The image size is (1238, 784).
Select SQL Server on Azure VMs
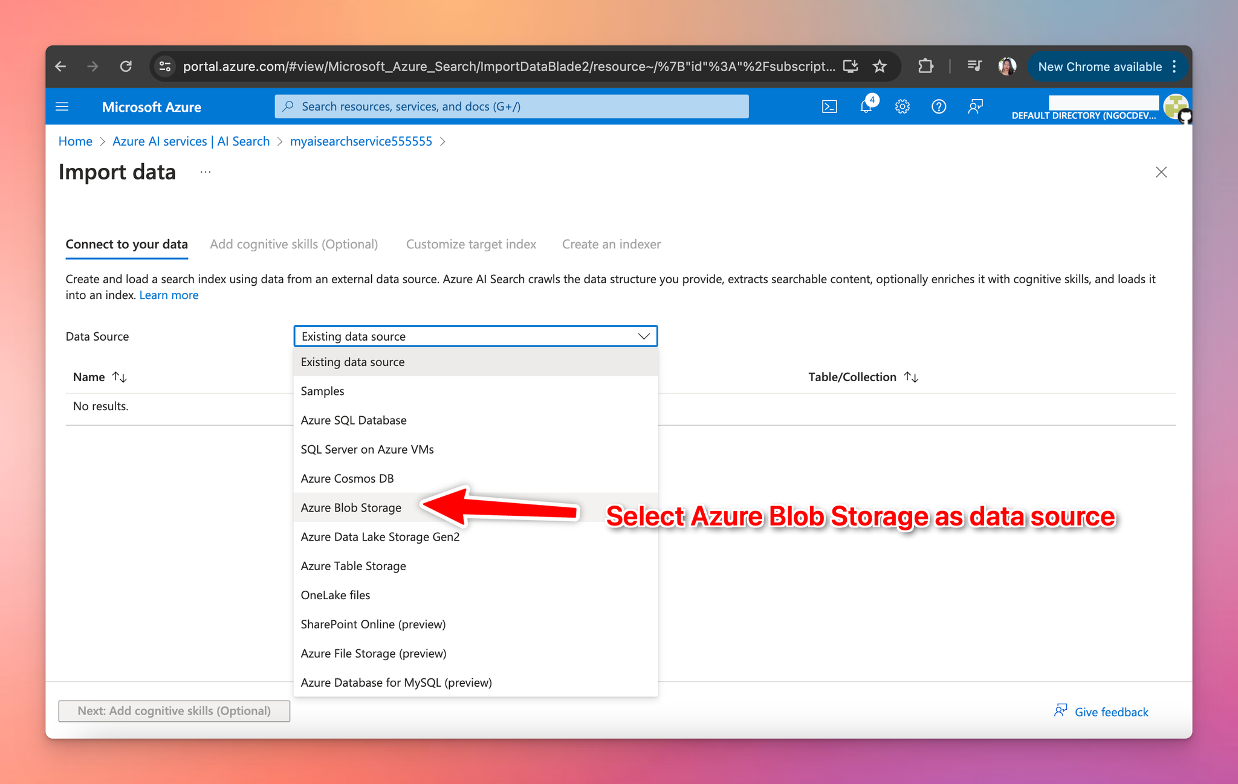coord(475,449)
